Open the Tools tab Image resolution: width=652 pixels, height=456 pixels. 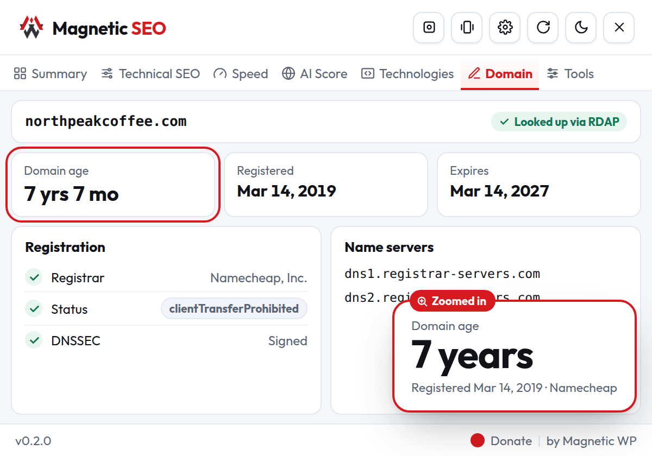click(x=570, y=74)
